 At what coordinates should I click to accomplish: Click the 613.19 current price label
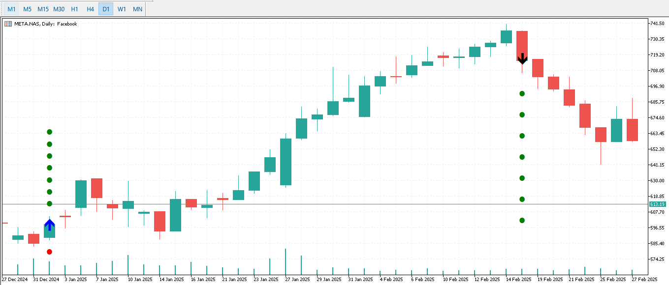658,204
